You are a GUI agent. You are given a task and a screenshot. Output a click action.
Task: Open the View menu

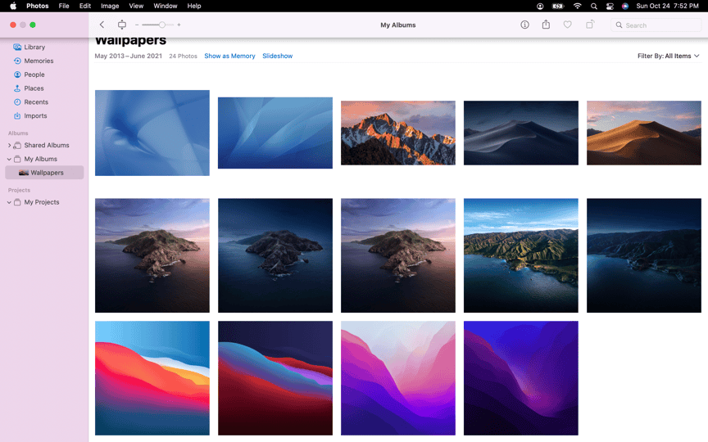(x=136, y=6)
